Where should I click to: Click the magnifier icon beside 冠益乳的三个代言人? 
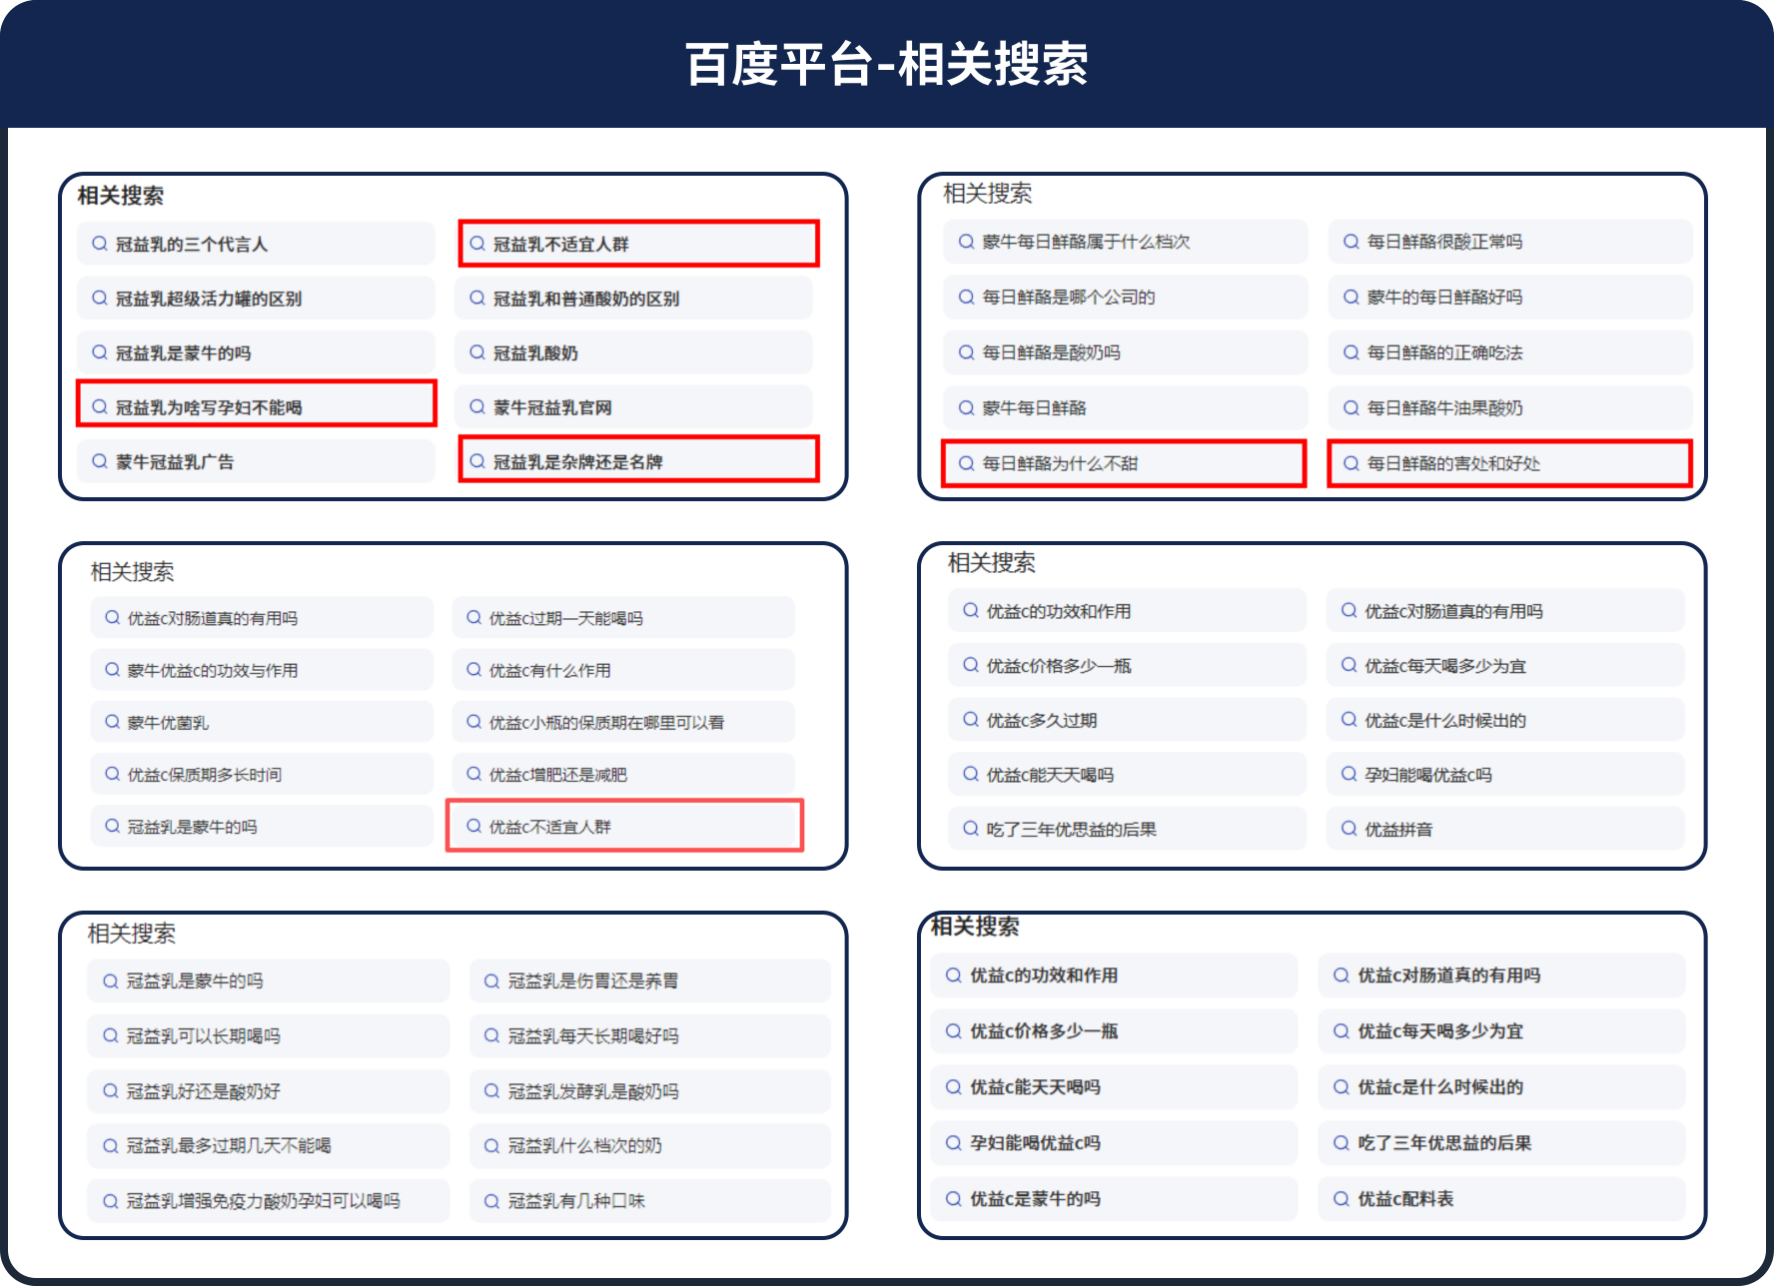click(x=100, y=244)
